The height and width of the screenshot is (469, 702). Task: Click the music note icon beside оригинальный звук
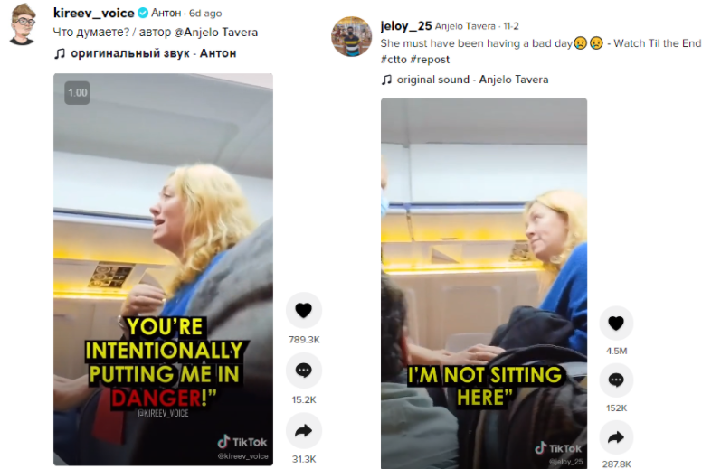60,53
